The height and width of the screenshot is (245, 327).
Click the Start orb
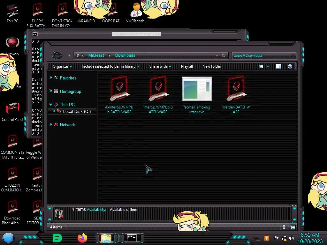coord(8,238)
